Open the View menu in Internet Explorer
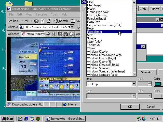Viewport: 163px width, 122px height. coord(29,14)
